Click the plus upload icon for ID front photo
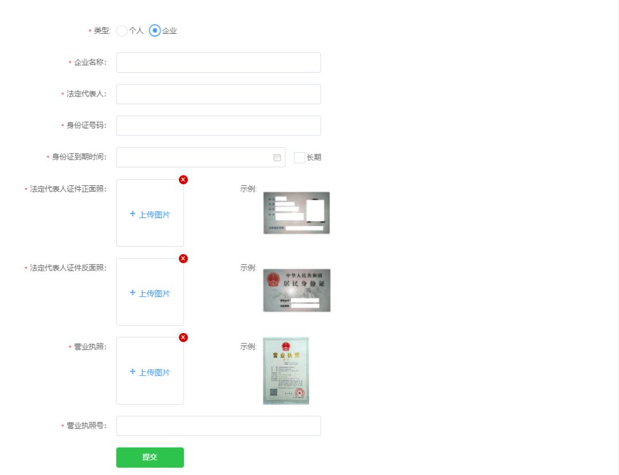Image resolution: width=619 pixels, height=475 pixels. (133, 213)
